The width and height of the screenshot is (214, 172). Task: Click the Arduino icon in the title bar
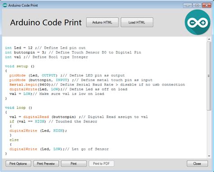[x=5, y=5]
